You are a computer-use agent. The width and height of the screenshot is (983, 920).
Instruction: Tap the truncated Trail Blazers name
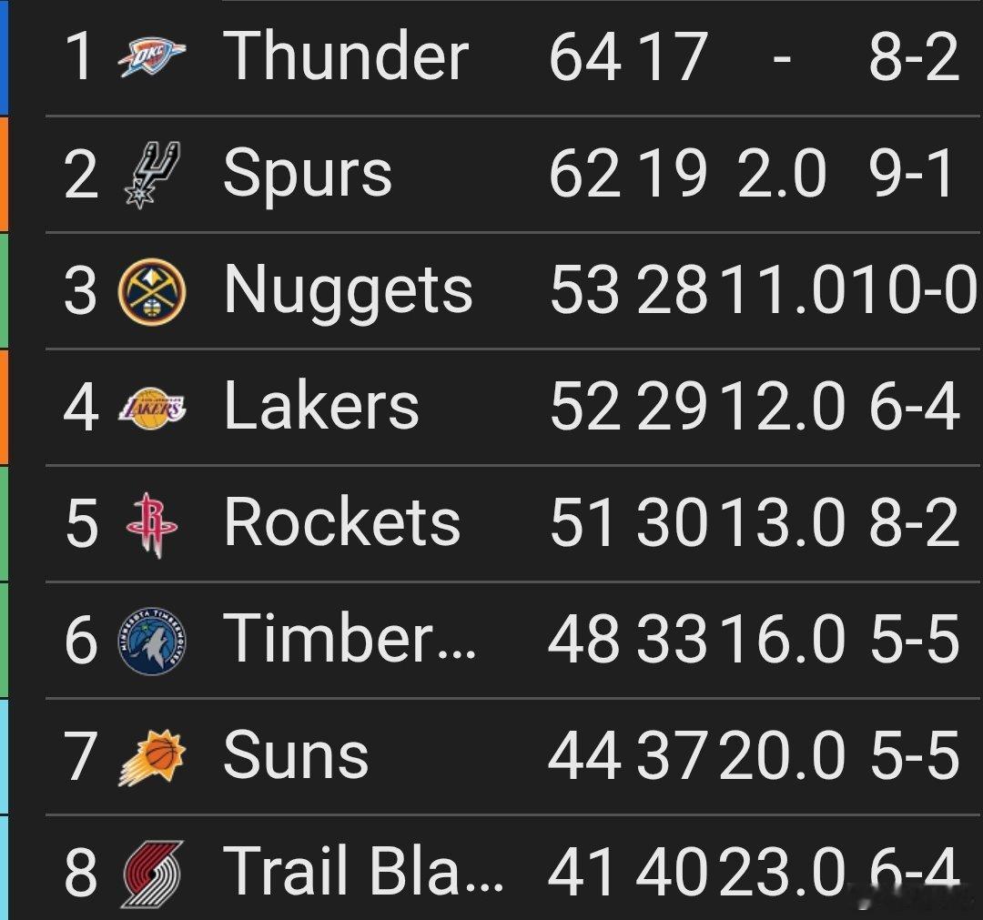click(362, 872)
